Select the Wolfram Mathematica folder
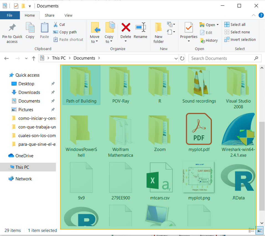265x236 pixels. [121, 136]
